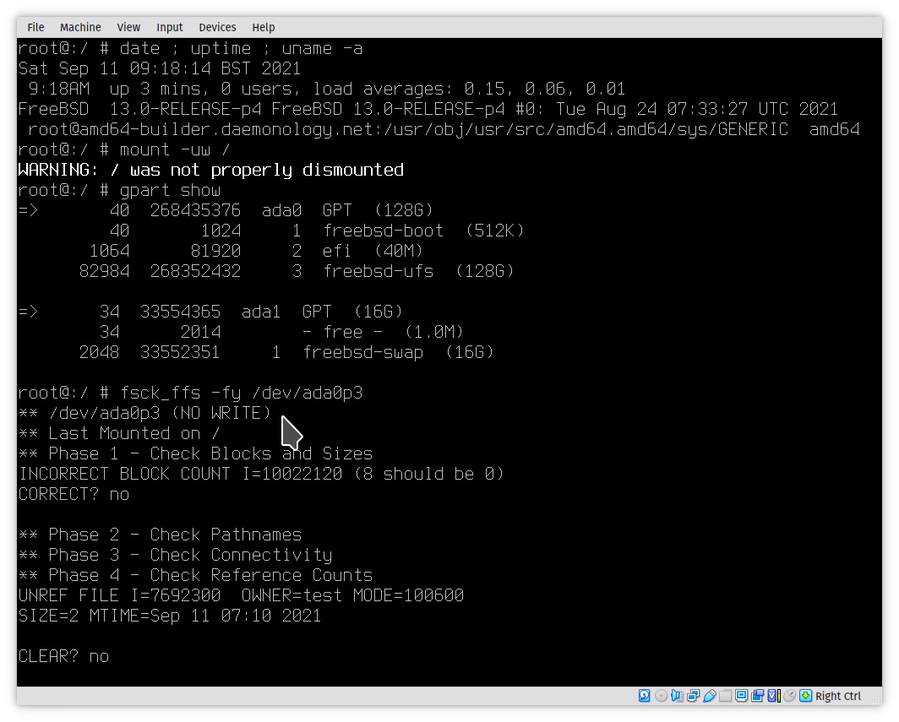Open the Machine menu
Viewport: 899px width, 722px height.
pos(80,27)
